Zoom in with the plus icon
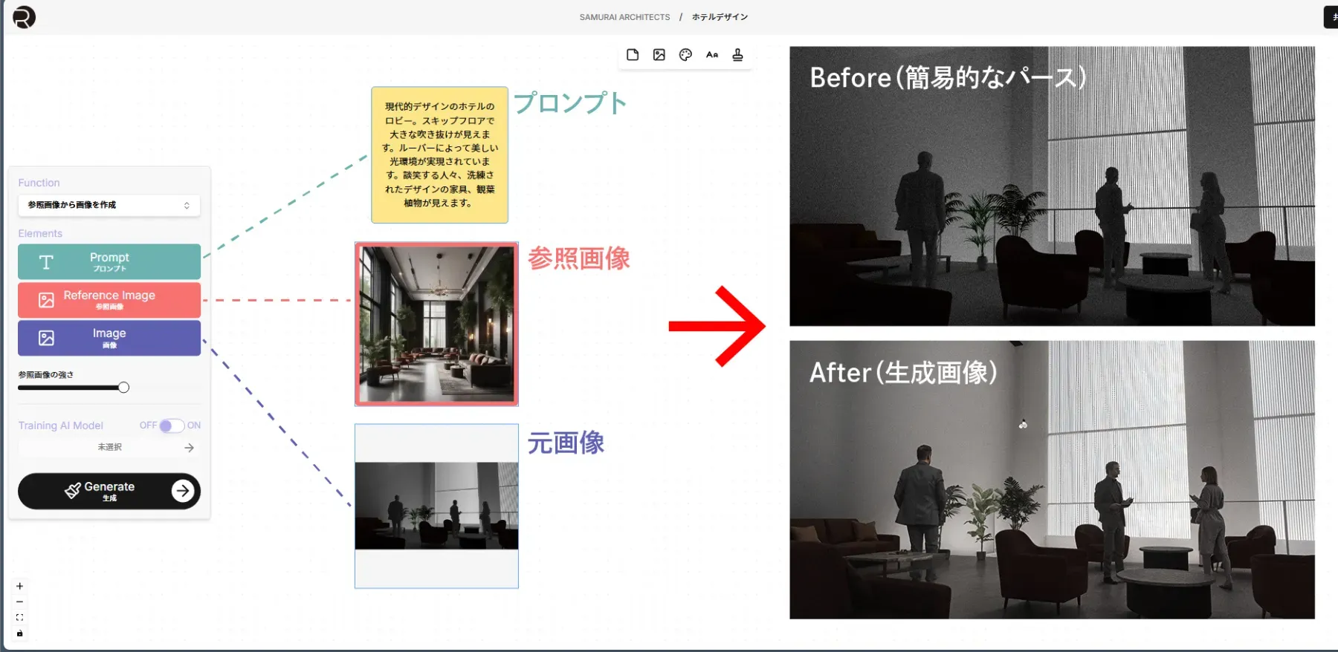This screenshot has height=652, width=1338. coord(20,586)
